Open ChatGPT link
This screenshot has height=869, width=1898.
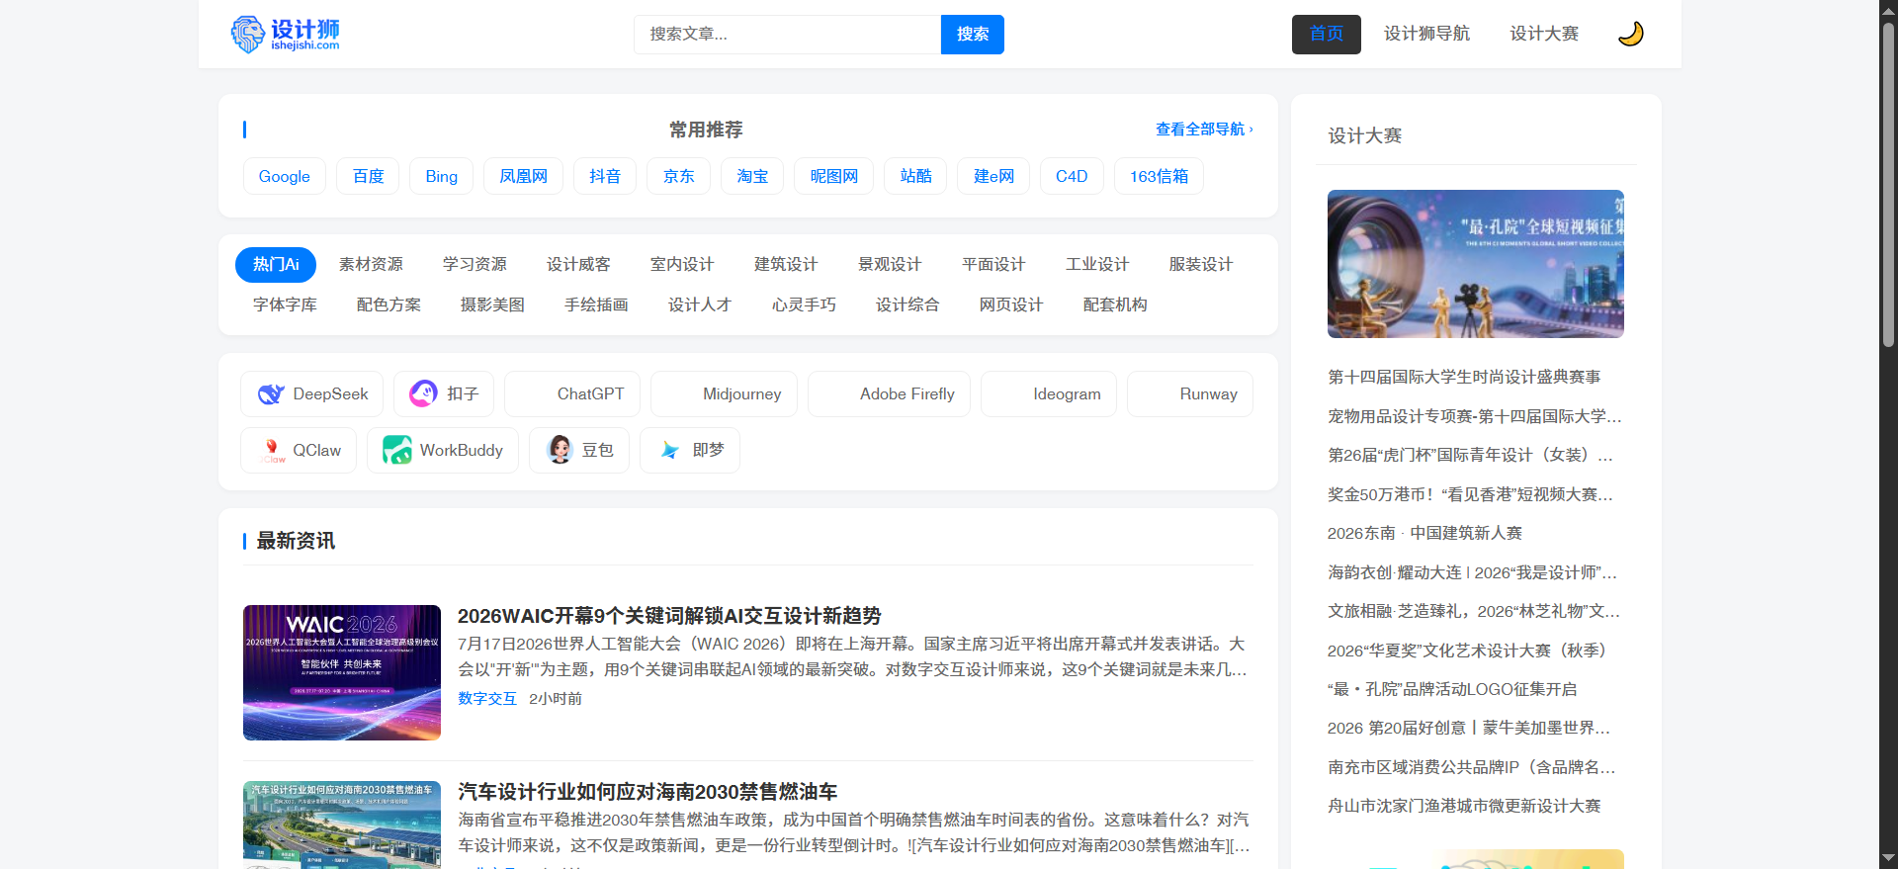coord(572,393)
